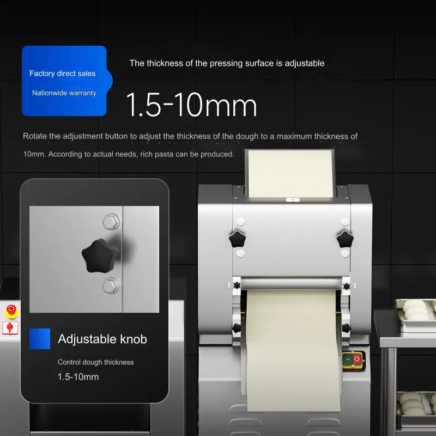Click the lower-right black knob on the machine
This screenshot has height=436, width=436.
346,328
